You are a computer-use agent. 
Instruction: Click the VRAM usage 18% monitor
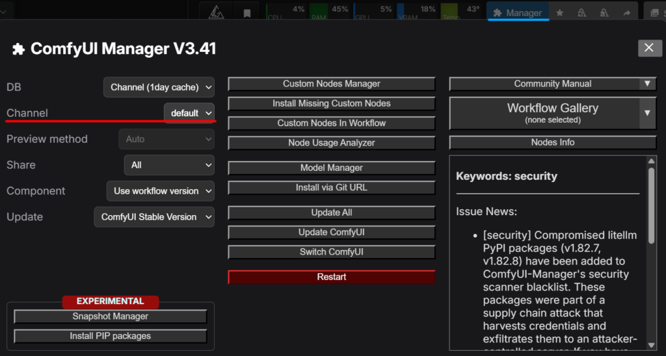pyautogui.click(x=416, y=13)
